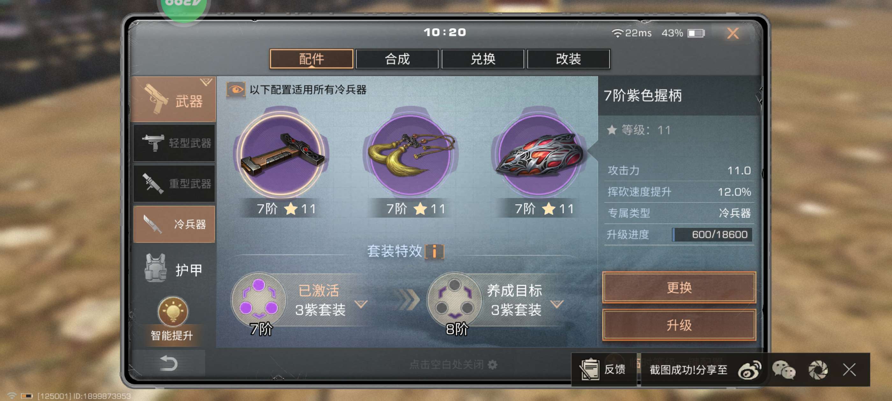Select the 轻型武器 category
Screen dimensions: 892x401
coord(174,143)
